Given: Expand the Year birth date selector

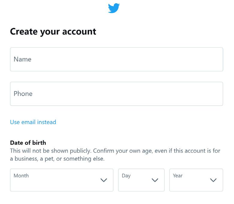Looking at the screenshot, I should 196,180.
